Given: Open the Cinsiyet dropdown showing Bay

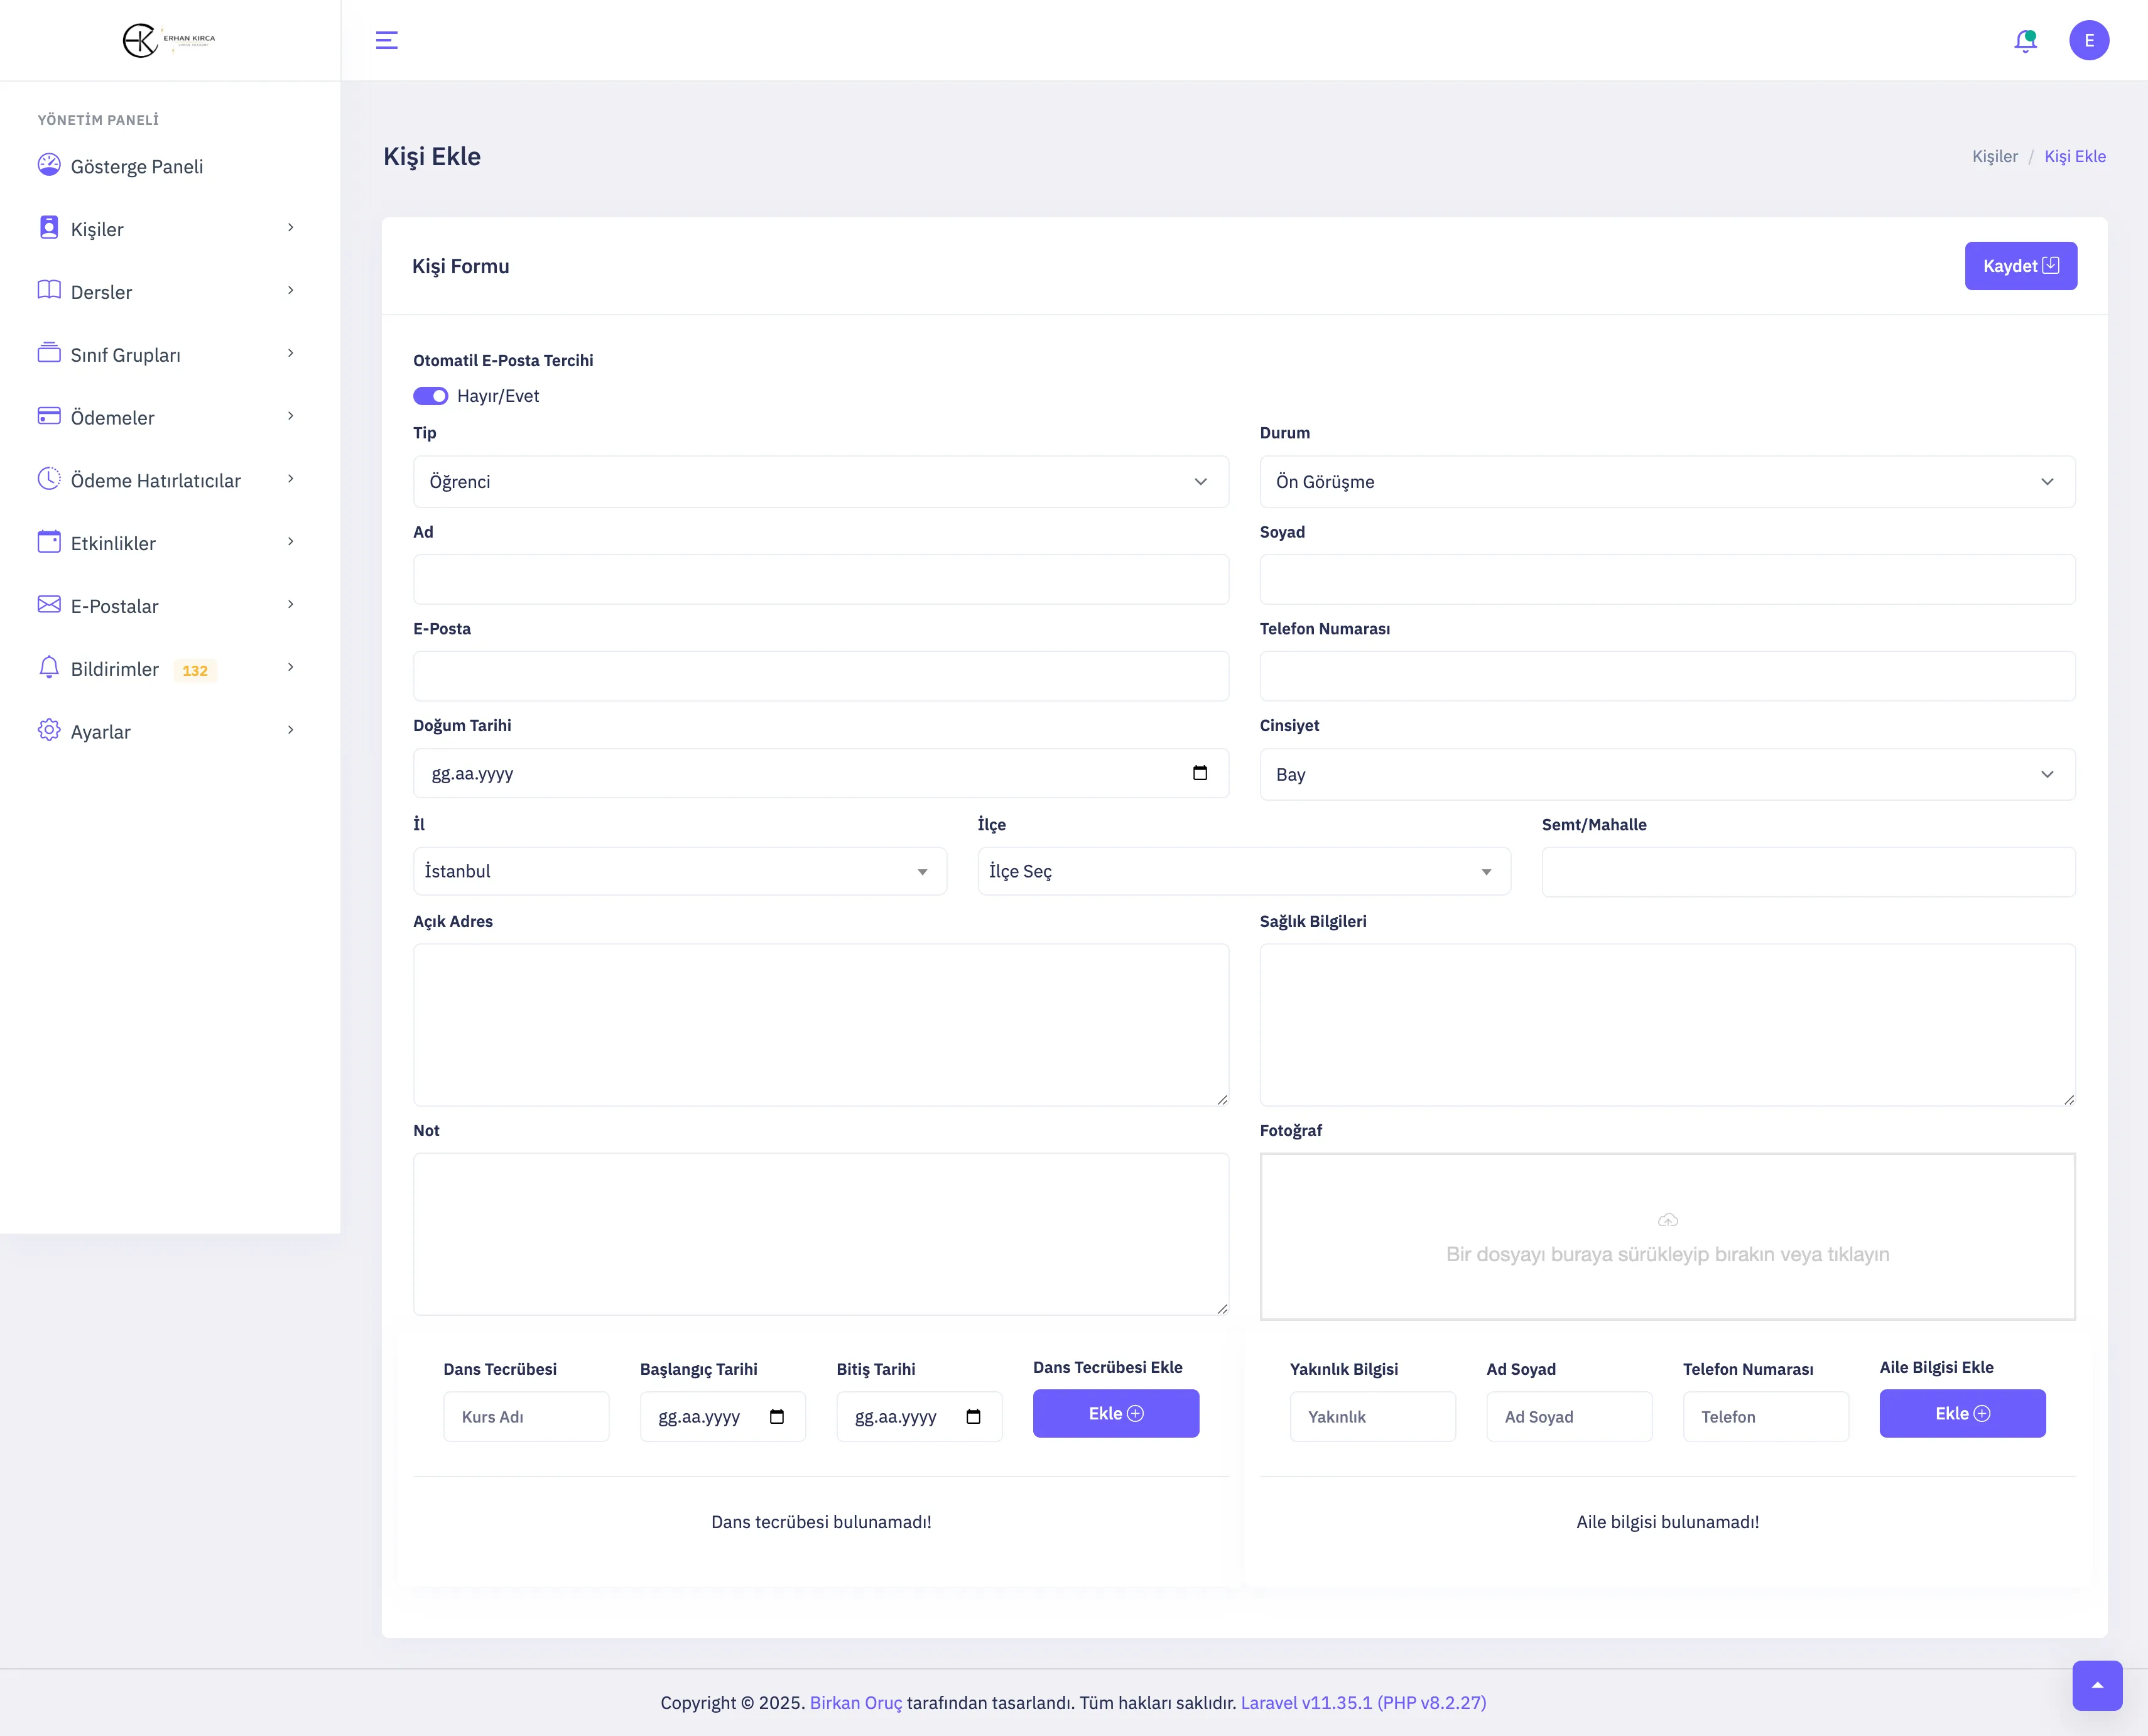Looking at the screenshot, I should (x=1666, y=775).
